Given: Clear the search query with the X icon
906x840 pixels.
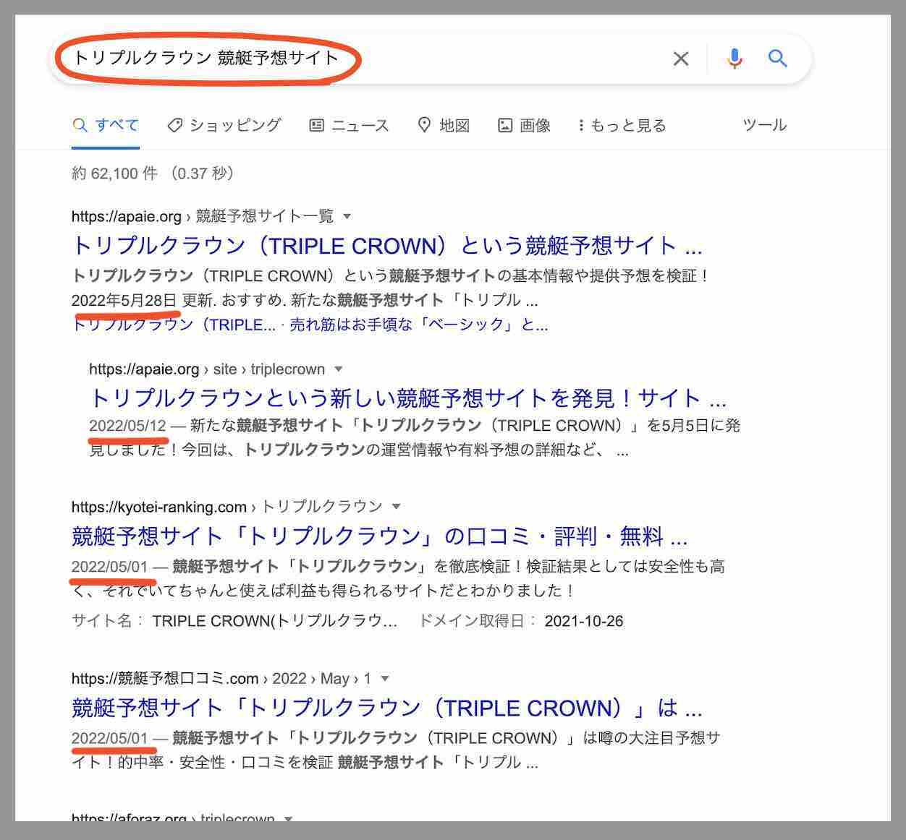Looking at the screenshot, I should 680,59.
